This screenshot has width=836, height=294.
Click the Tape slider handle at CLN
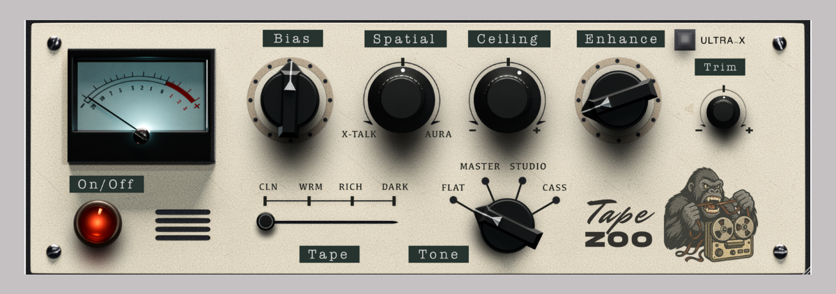click(265, 222)
